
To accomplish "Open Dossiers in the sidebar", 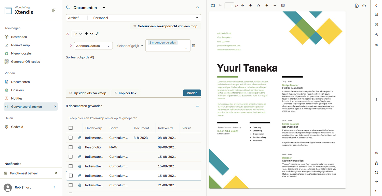I will 17,90.
